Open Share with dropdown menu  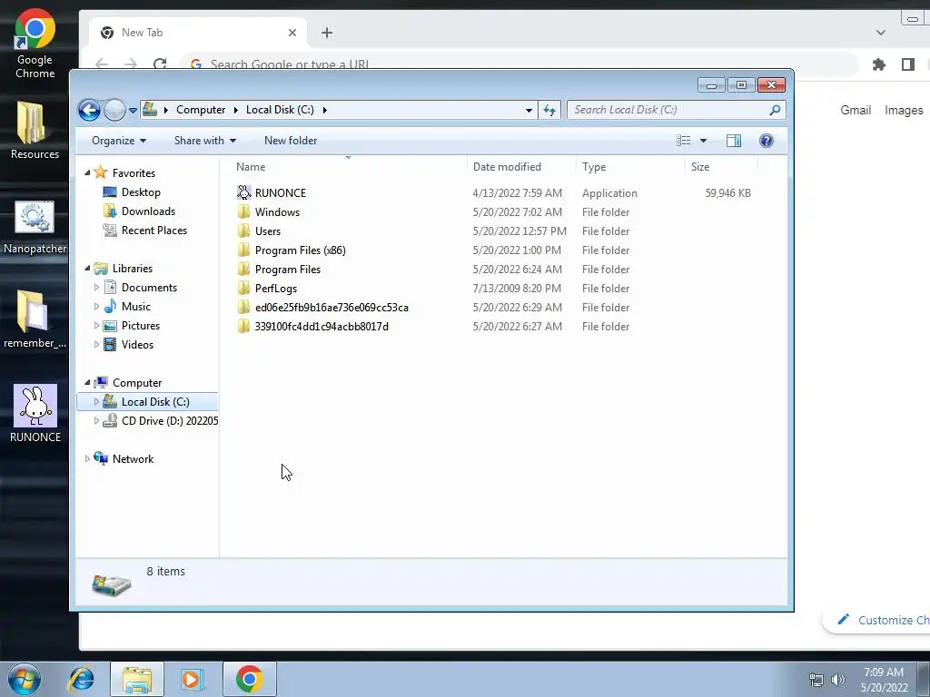click(205, 141)
